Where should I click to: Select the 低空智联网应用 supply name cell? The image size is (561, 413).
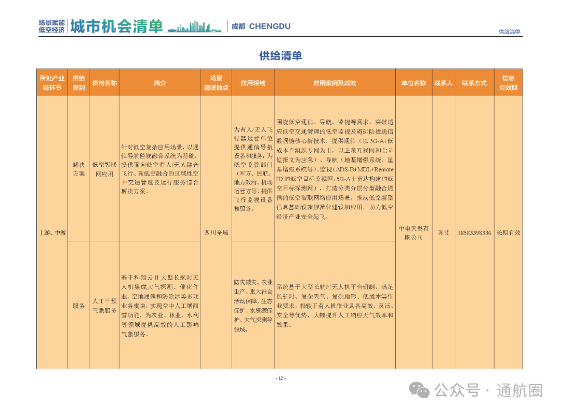(104, 169)
